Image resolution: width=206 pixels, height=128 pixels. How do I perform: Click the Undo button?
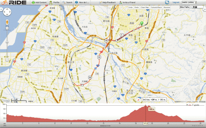pos(130,7)
